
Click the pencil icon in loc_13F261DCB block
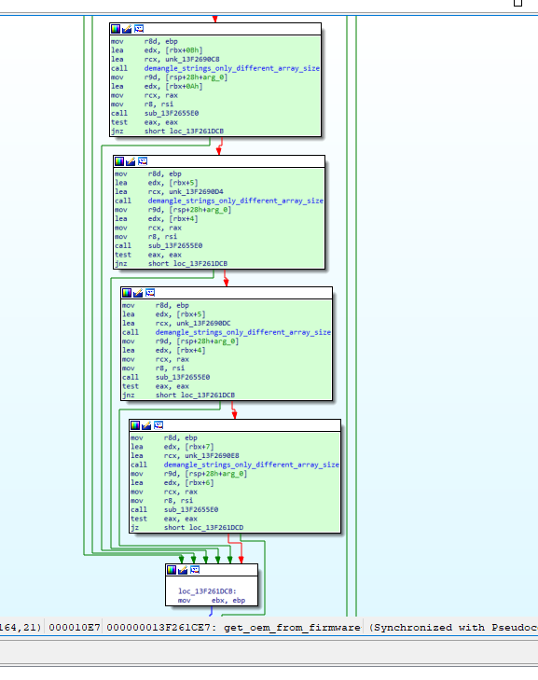[x=183, y=570]
